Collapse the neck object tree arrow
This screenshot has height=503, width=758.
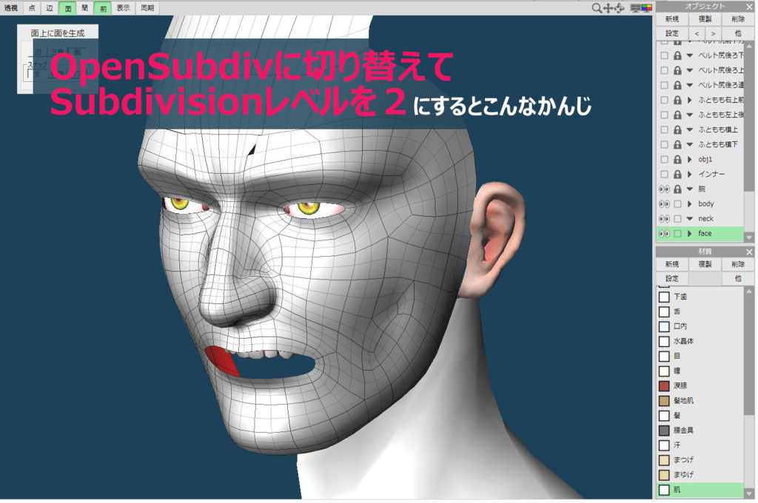(690, 218)
